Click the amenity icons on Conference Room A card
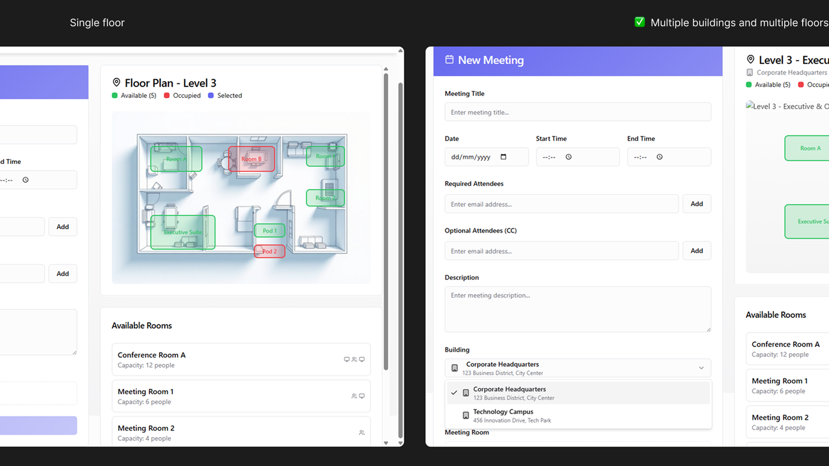The width and height of the screenshot is (829, 466). (x=354, y=359)
